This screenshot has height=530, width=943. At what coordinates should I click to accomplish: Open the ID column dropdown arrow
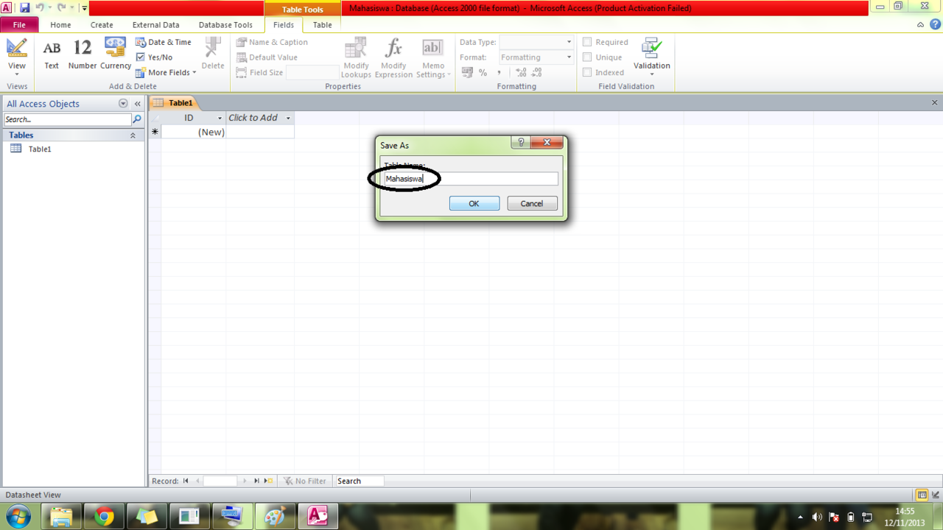click(220, 119)
